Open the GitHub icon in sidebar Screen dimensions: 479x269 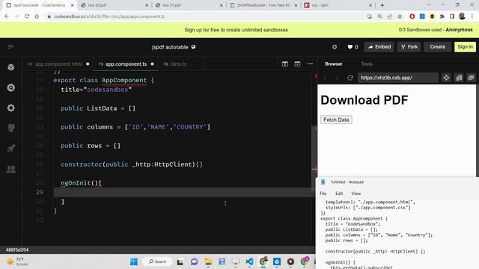tap(11, 128)
